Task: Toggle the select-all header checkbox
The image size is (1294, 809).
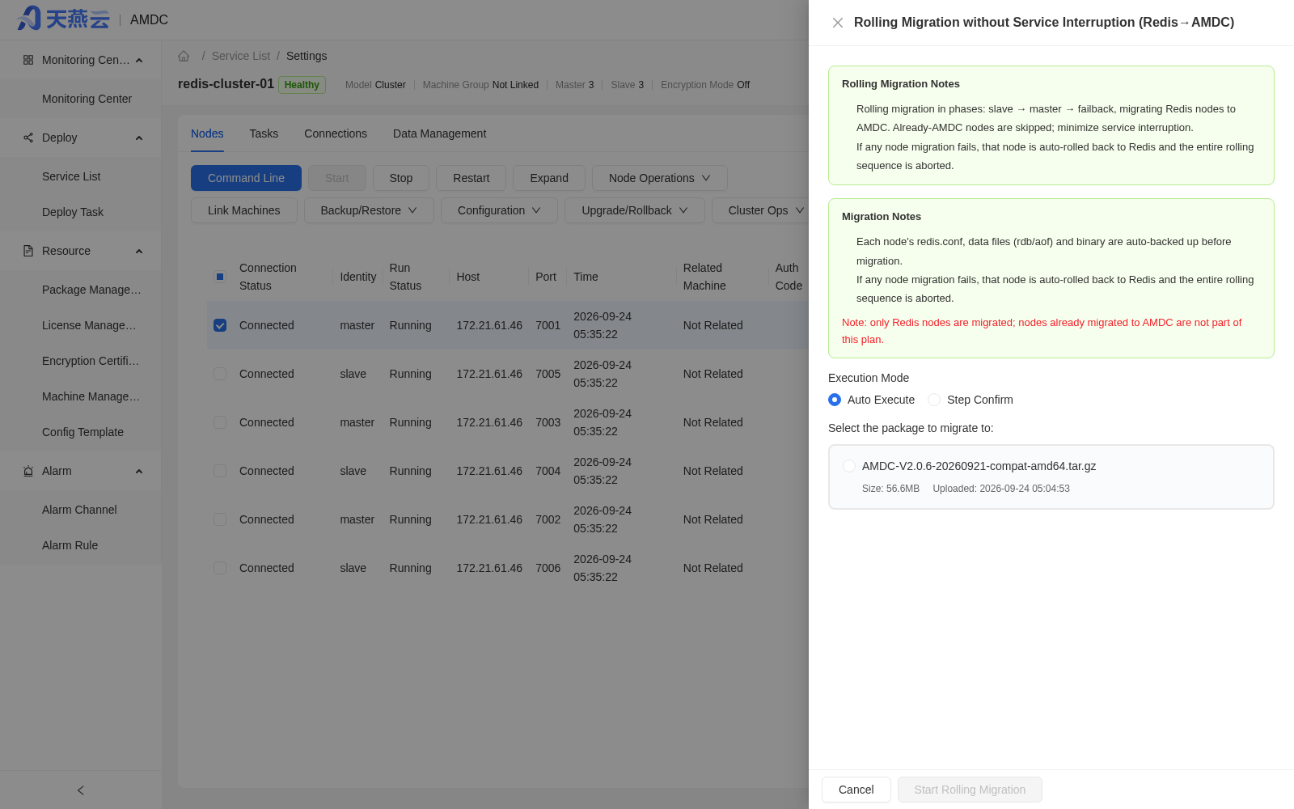Action: (220, 277)
